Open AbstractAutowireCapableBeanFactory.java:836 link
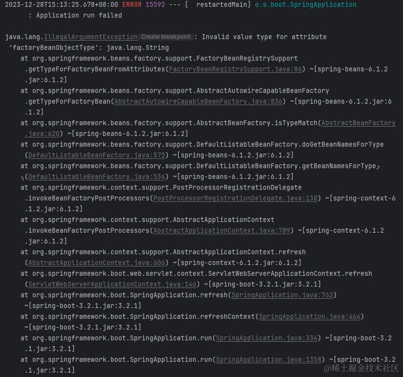The image size is (403, 377). (x=198, y=101)
